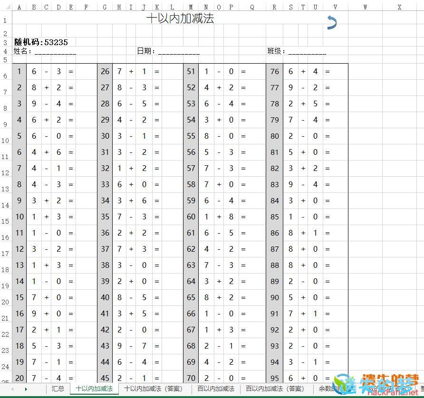The height and width of the screenshot is (398, 424).
Task: Click the title cell 十以内加减法
Action: click(x=180, y=19)
